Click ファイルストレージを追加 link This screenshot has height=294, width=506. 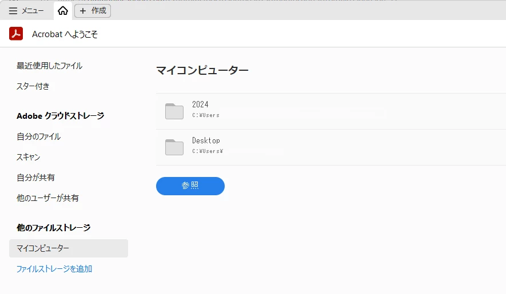pos(54,269)
